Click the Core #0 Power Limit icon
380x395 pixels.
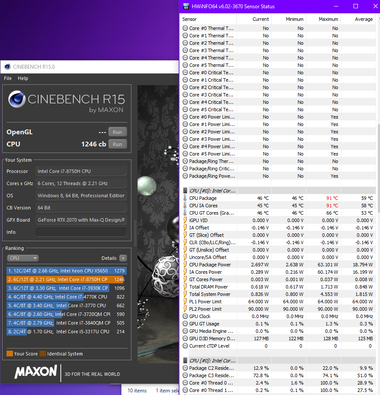click(x=185, y=117)
